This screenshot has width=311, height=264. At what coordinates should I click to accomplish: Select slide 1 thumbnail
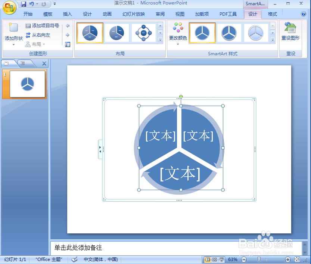[x=27, y=84]
